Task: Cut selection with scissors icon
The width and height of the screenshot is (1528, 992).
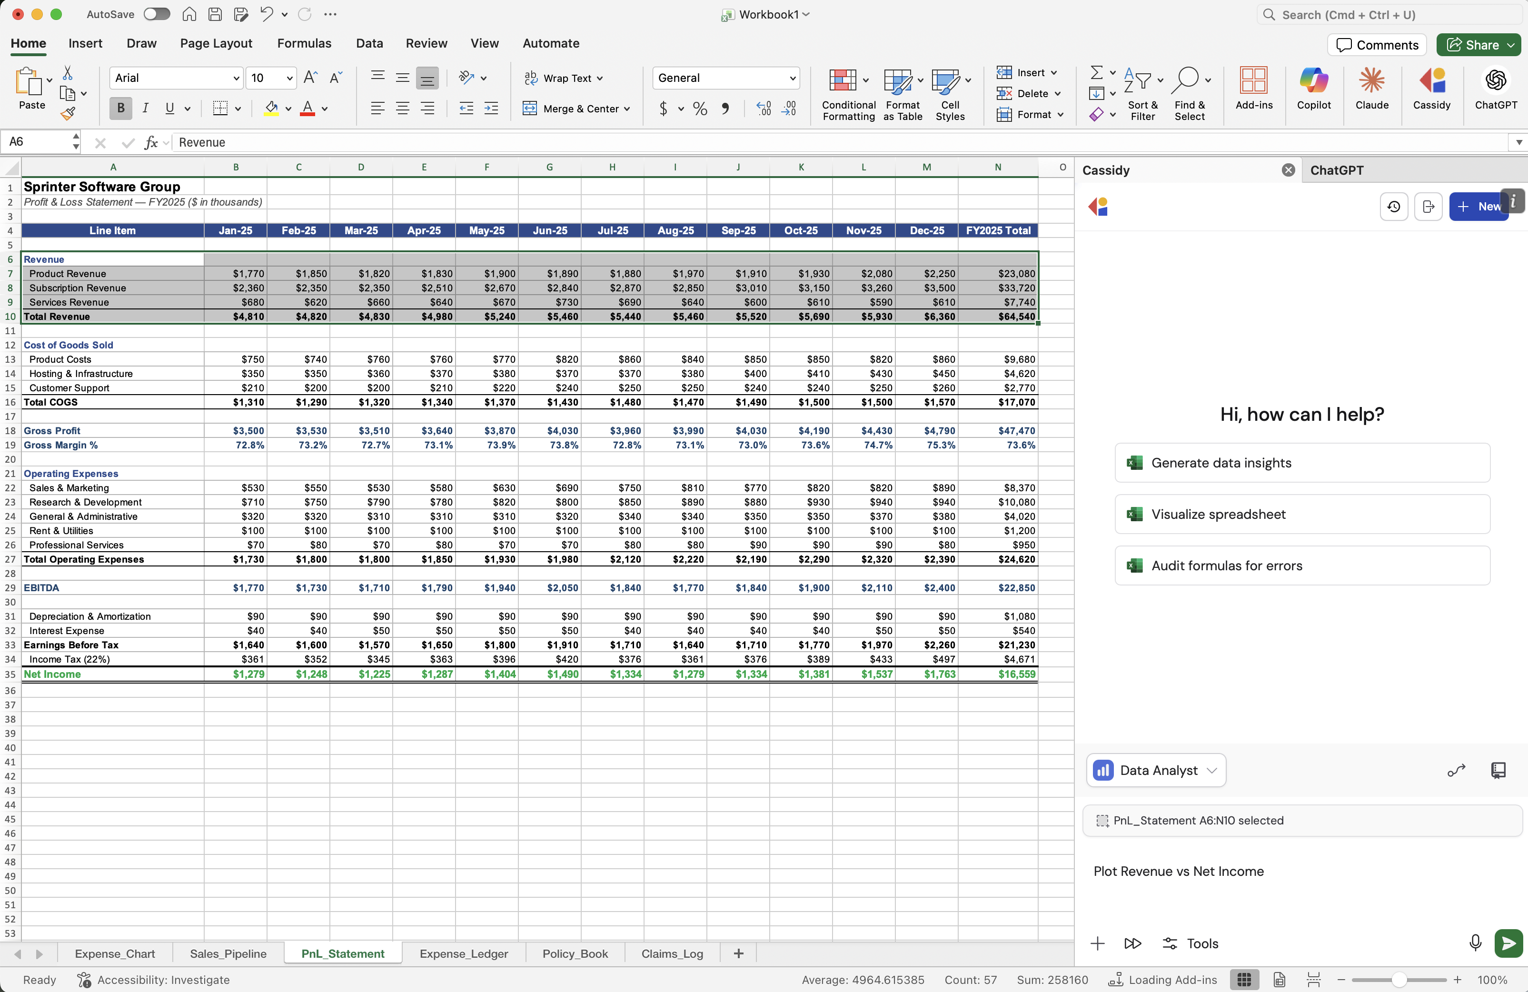Action: click(68, 72)
